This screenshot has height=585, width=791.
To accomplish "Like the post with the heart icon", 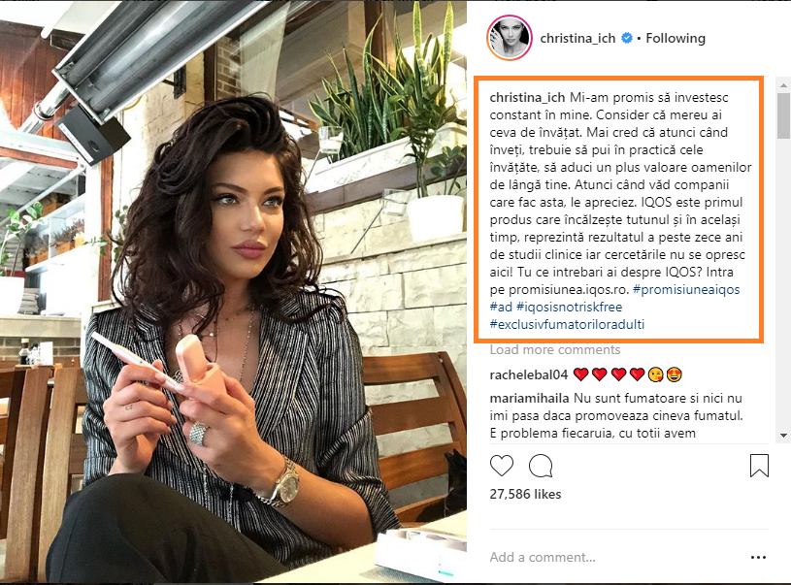I will (502, 466).
